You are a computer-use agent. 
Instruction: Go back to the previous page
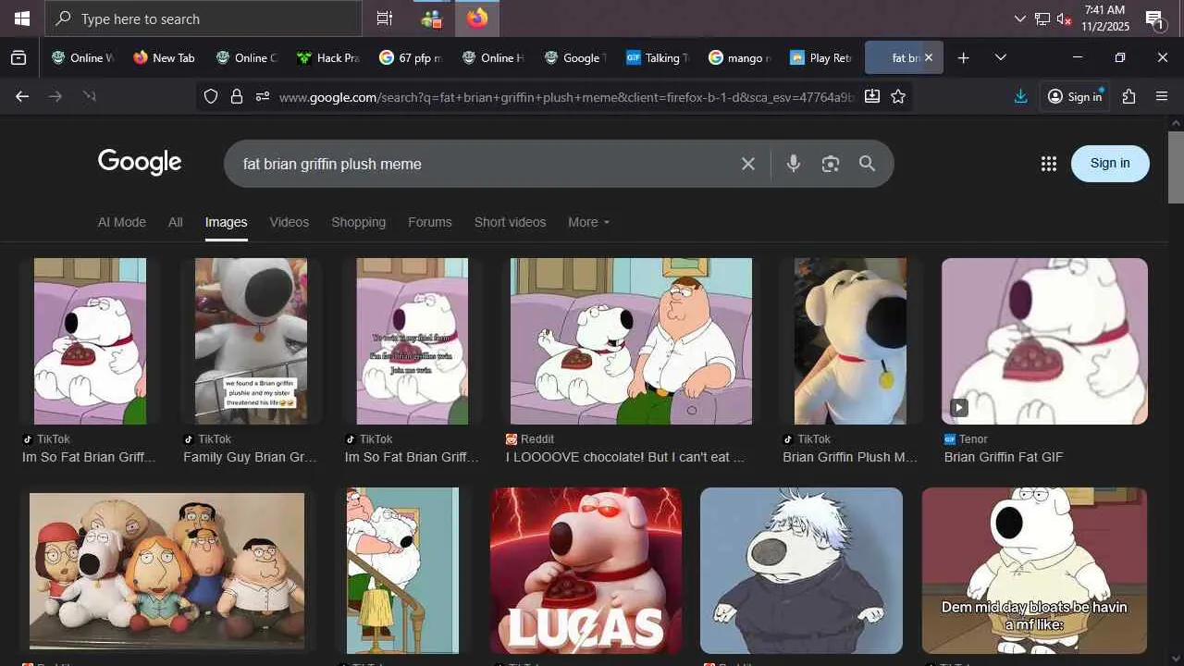[x=22, y=96]
